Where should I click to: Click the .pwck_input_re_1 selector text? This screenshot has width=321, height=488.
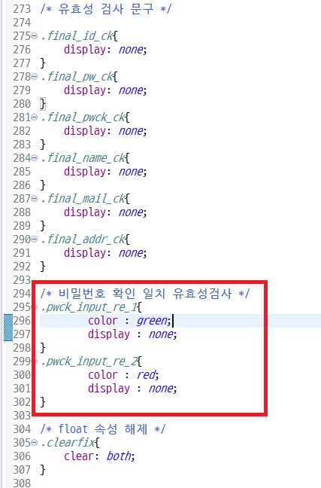(89, 307)
